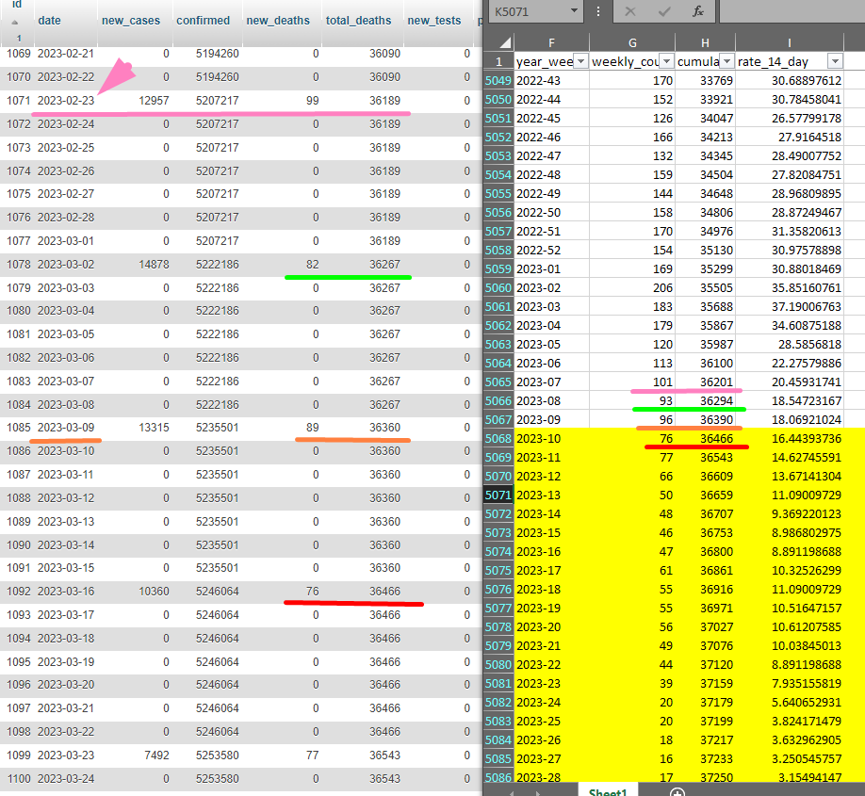Select Excel row header 5071
This screenshot has height=796, width=865.
[x=498, y=495]
